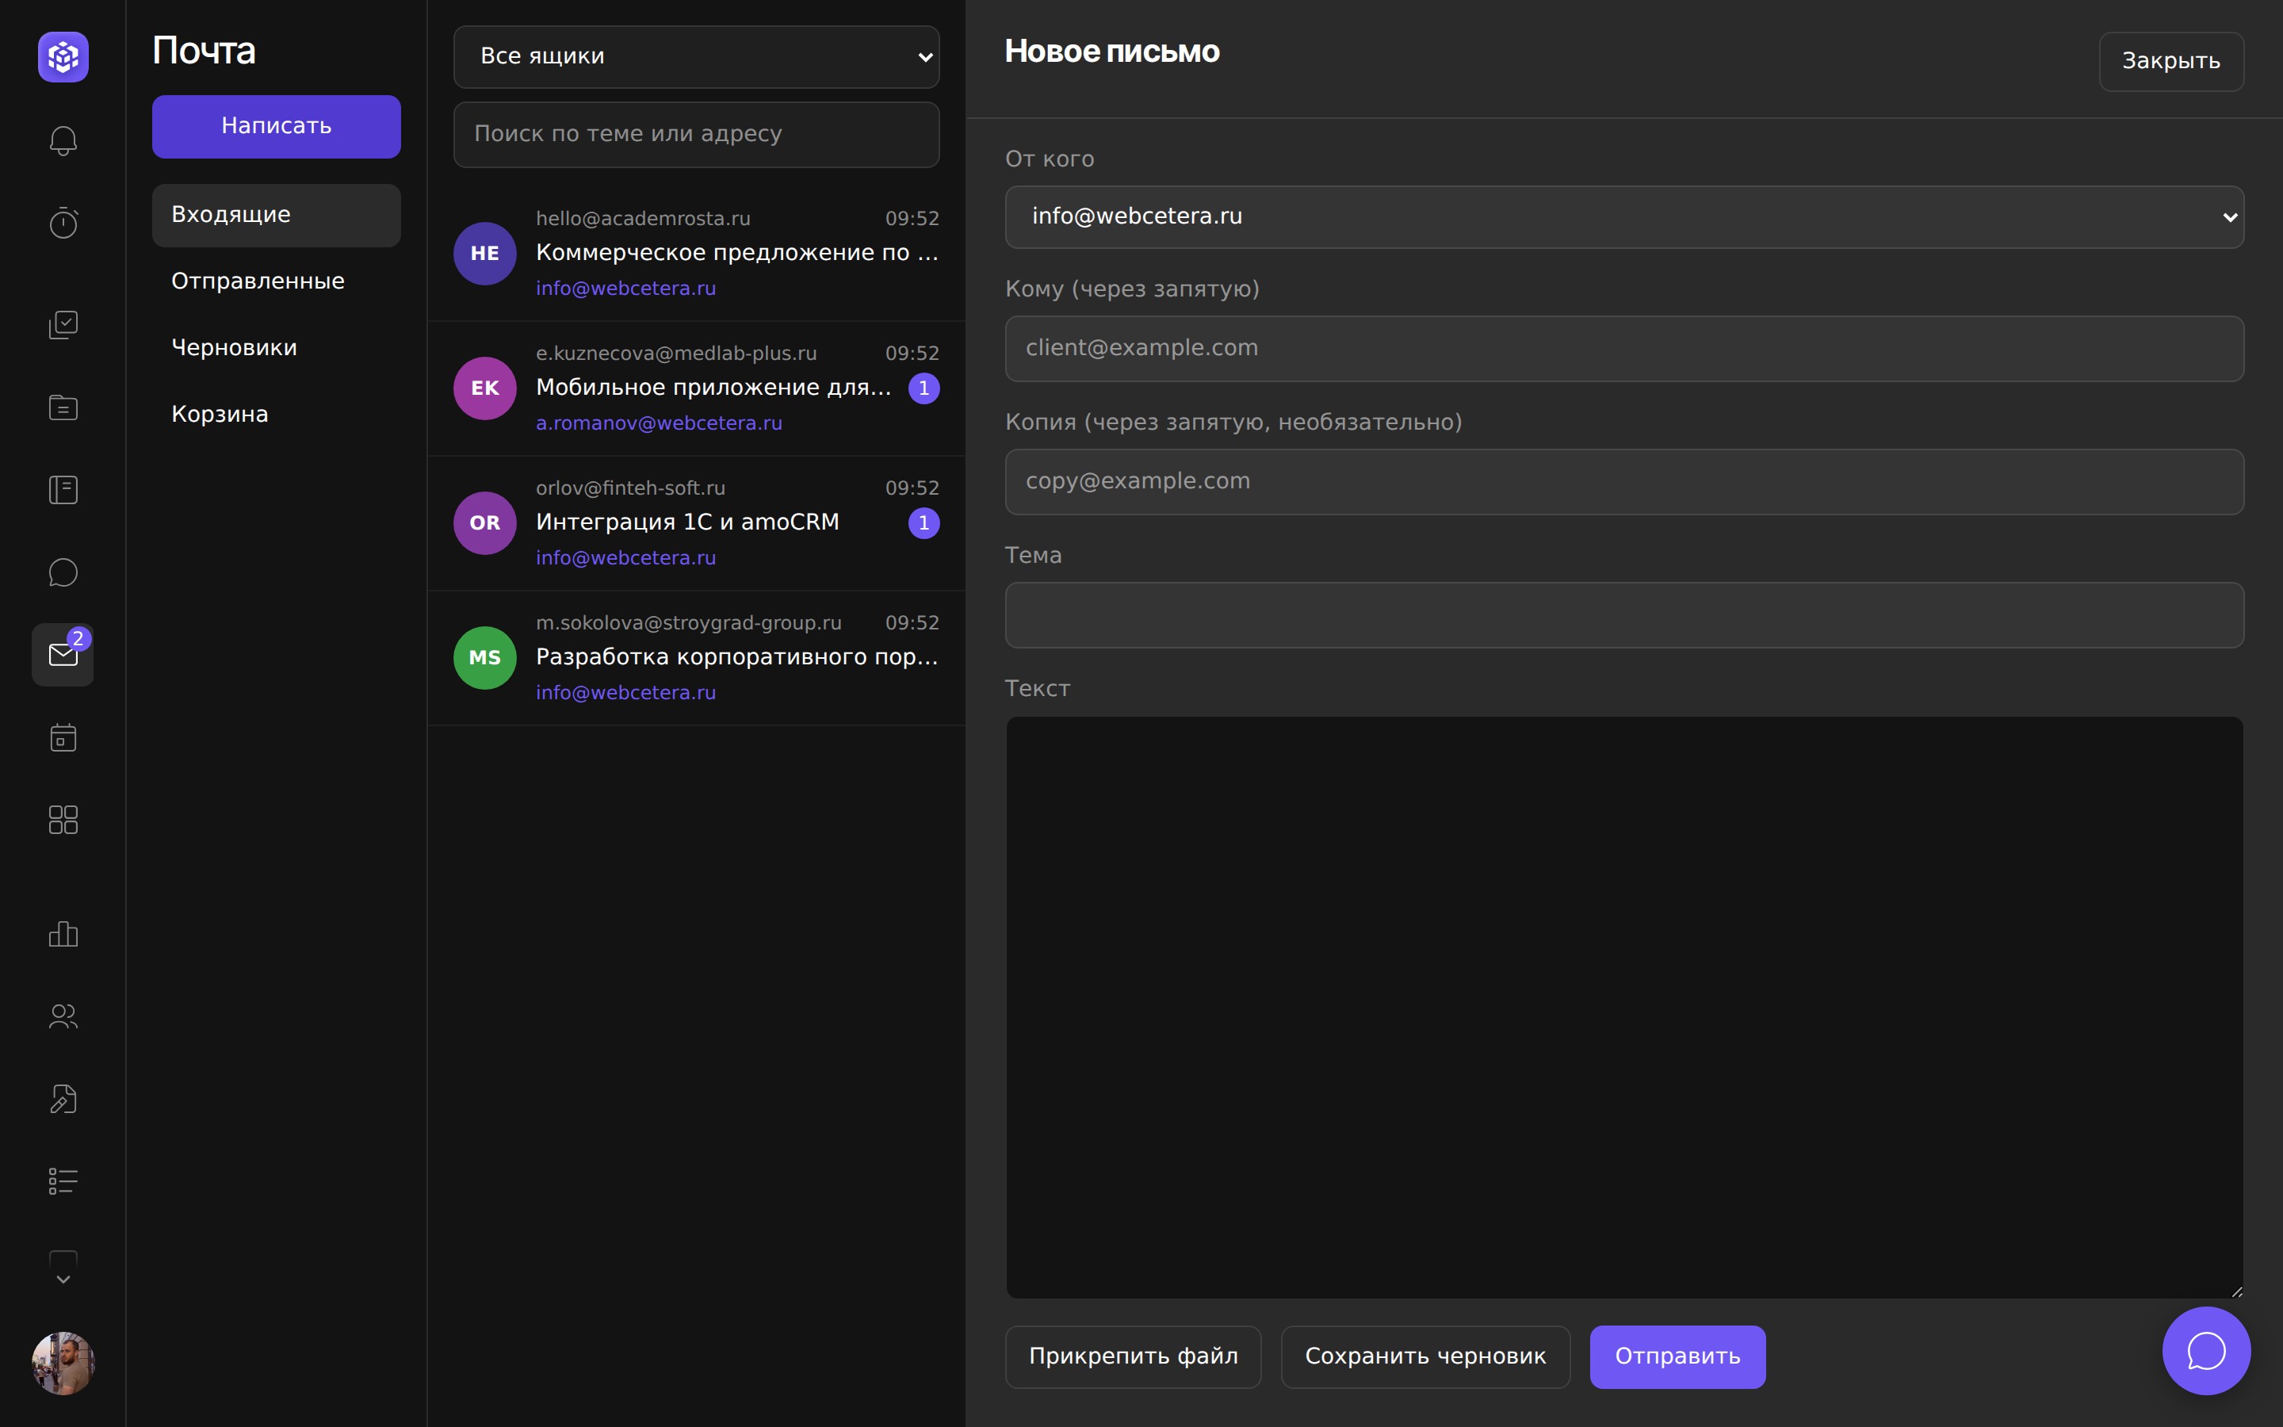This screenshot has height=1427, width=2283.
Task: Open the calendar sidebar icon
Action: click(x=63, y=737)
